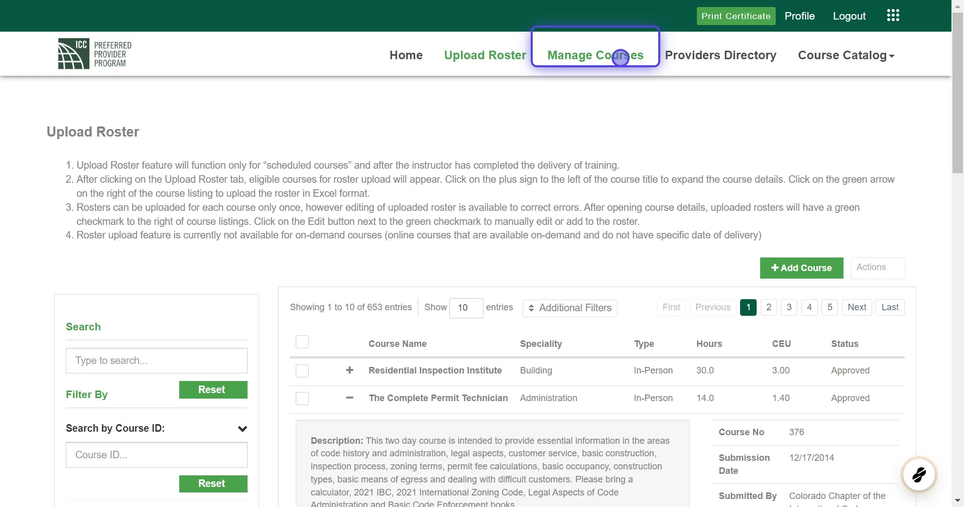964x507 pixels.
Task: Sort the table by Course Name header
Action: [x=397, y=343]
